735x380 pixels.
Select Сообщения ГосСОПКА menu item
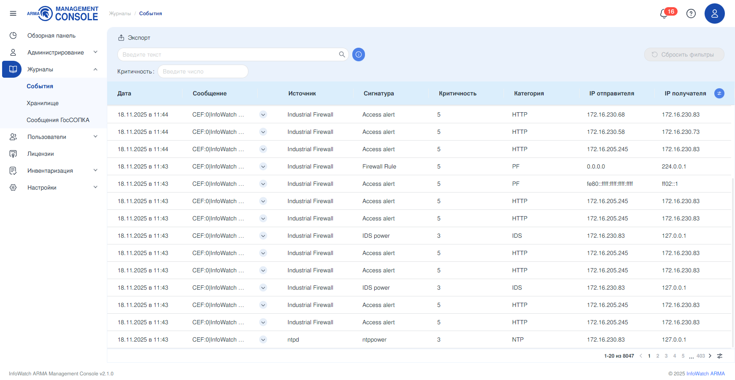(58, 120)
